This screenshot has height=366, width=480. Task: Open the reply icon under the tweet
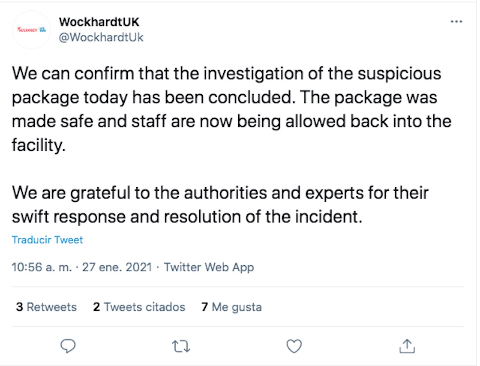point(68,345)
